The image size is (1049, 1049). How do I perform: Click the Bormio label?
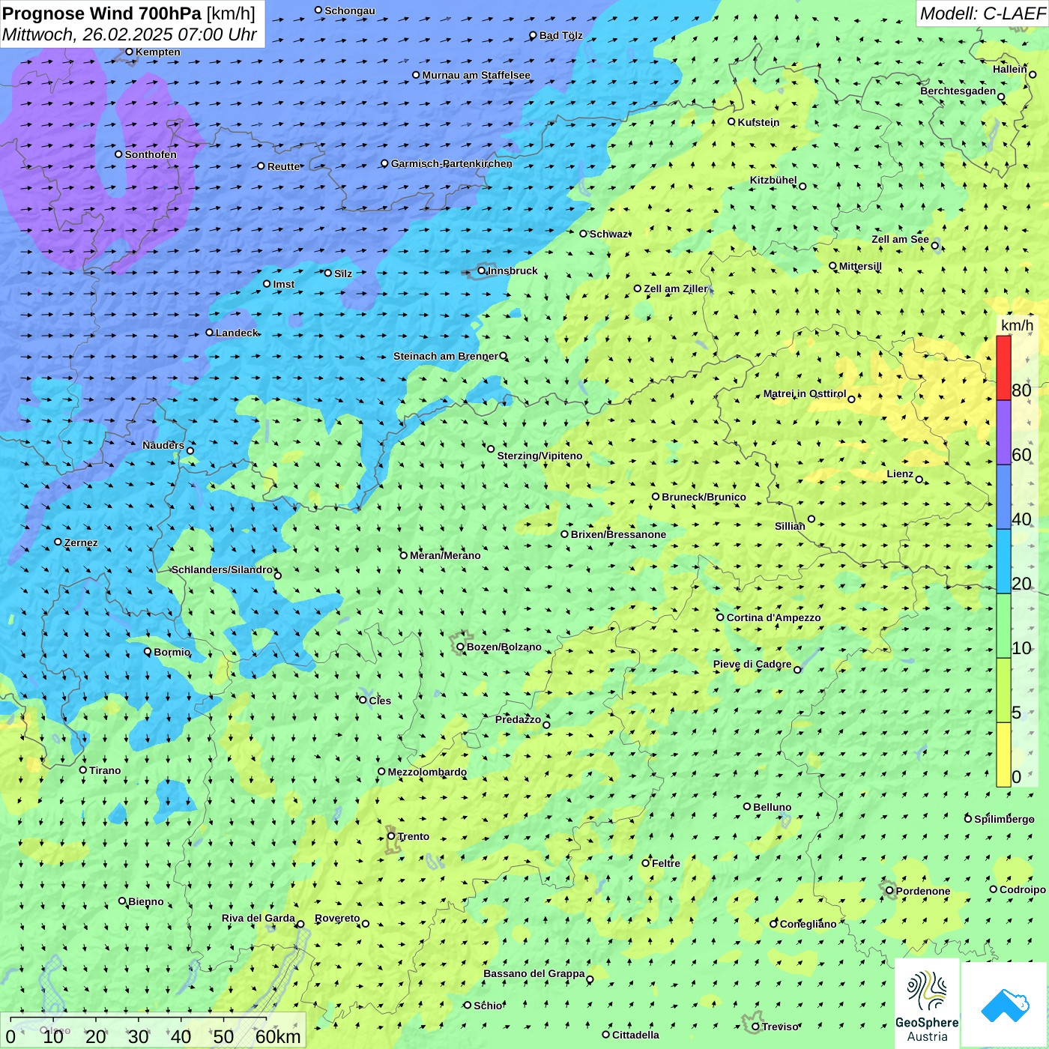[x=172, y=652]
